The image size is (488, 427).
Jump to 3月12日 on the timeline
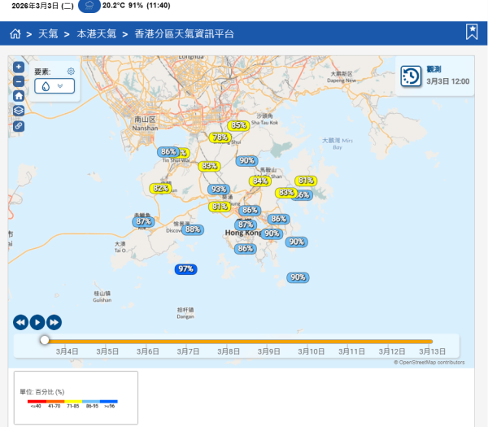click(x=392, y=351)
